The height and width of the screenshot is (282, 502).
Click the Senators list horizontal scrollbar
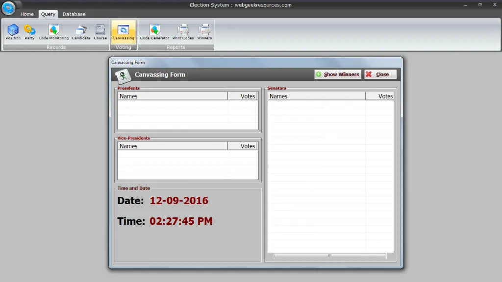tap(330, 256)
